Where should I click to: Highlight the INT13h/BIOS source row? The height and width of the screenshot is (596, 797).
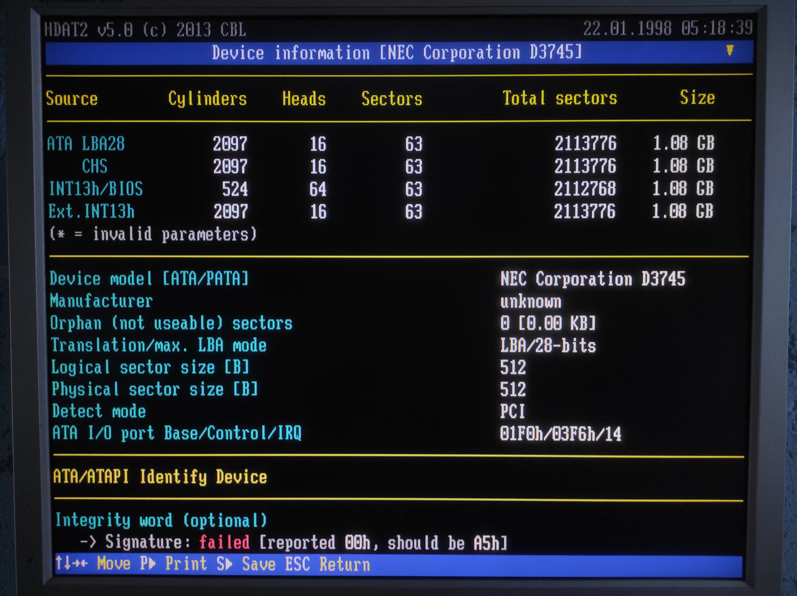click(x=96, y=189)
